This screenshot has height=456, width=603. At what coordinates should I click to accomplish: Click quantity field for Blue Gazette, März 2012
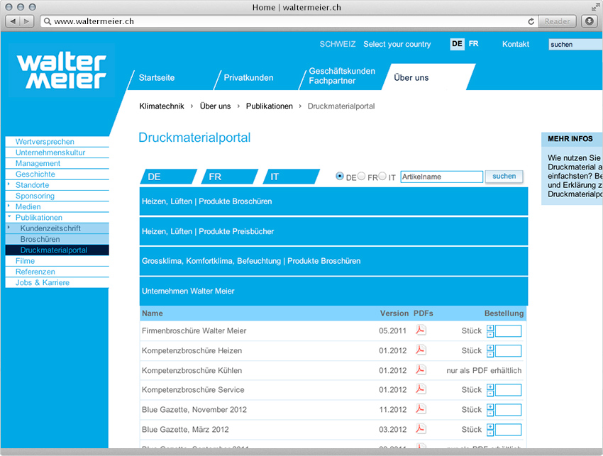tap(508, 430)
